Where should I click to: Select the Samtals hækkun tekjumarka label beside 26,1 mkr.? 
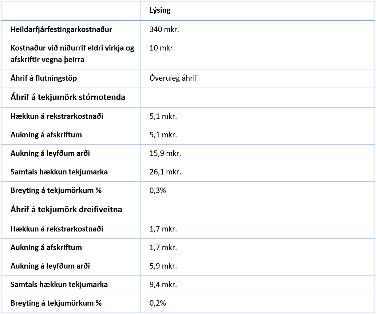click(x=59, y=172)
